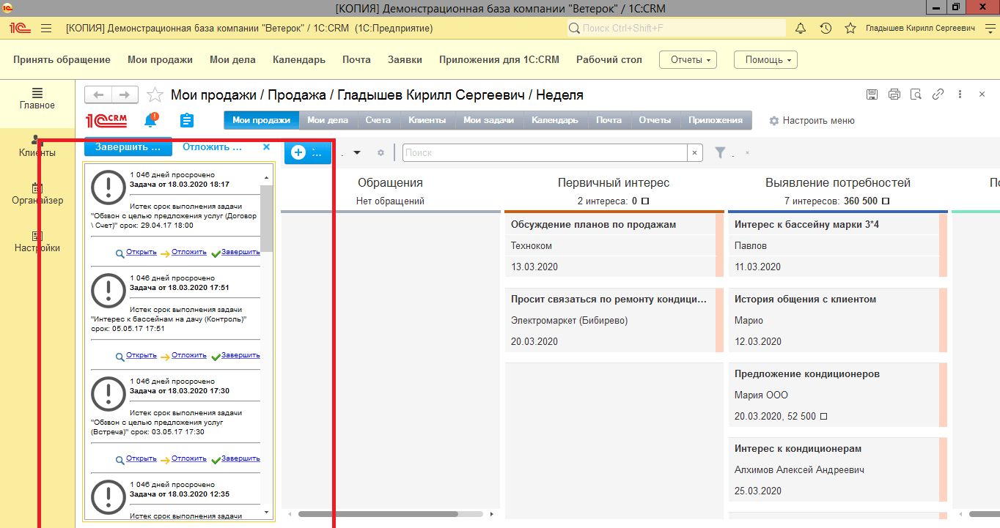The height and width of the screenshot is (528, 1000).
Task: Get link with the chain icon
Action: point(938,94)
